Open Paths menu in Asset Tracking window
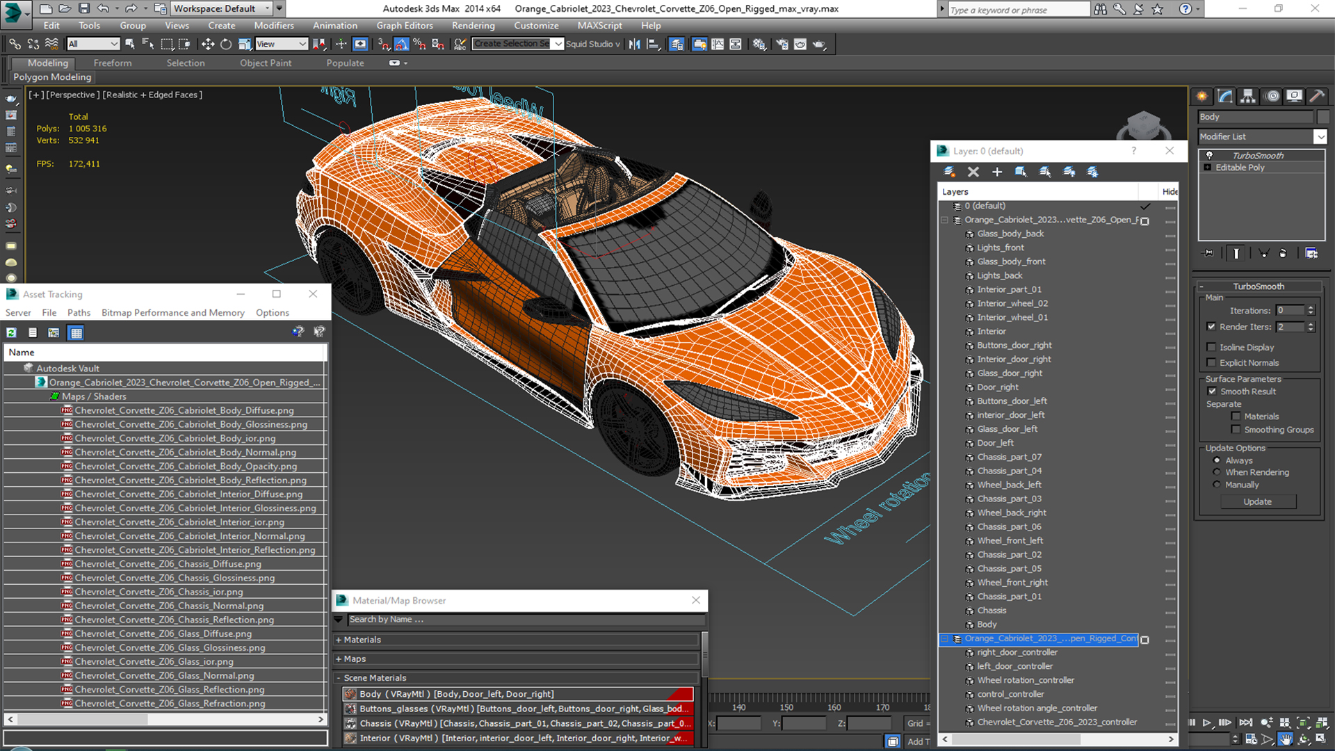 coord(79,313)
